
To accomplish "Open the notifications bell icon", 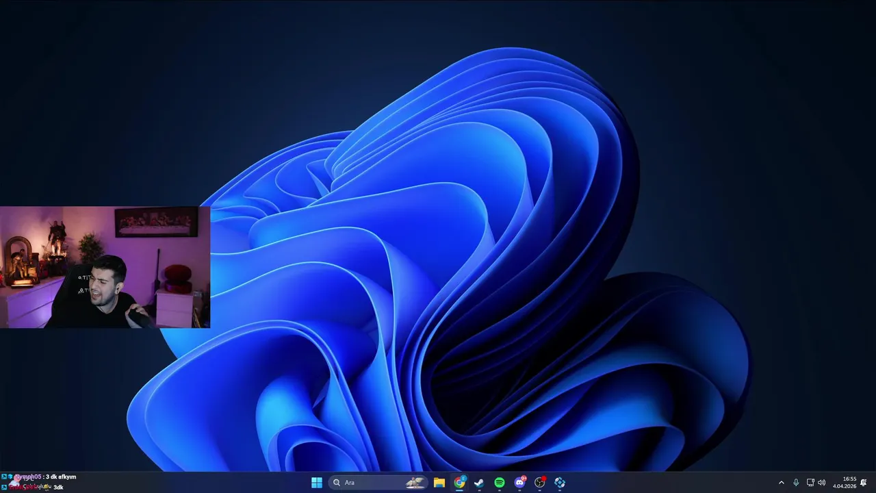I will (x=864, y=483).
